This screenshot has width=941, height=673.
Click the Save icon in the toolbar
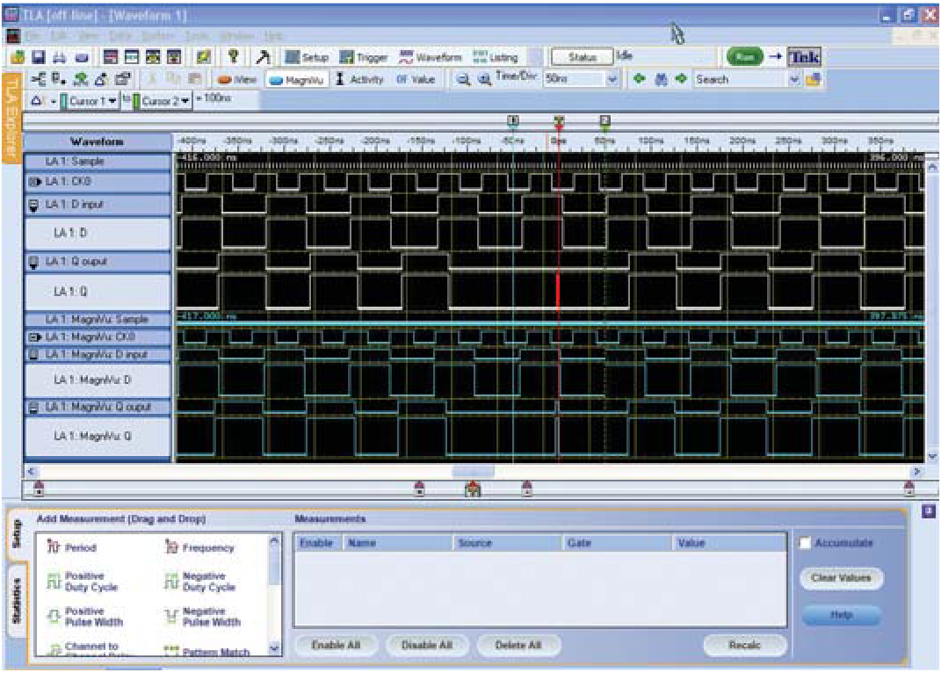(x=38, y=57)
